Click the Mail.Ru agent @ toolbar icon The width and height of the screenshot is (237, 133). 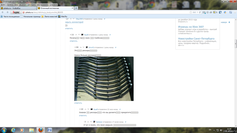pos(225,12)
